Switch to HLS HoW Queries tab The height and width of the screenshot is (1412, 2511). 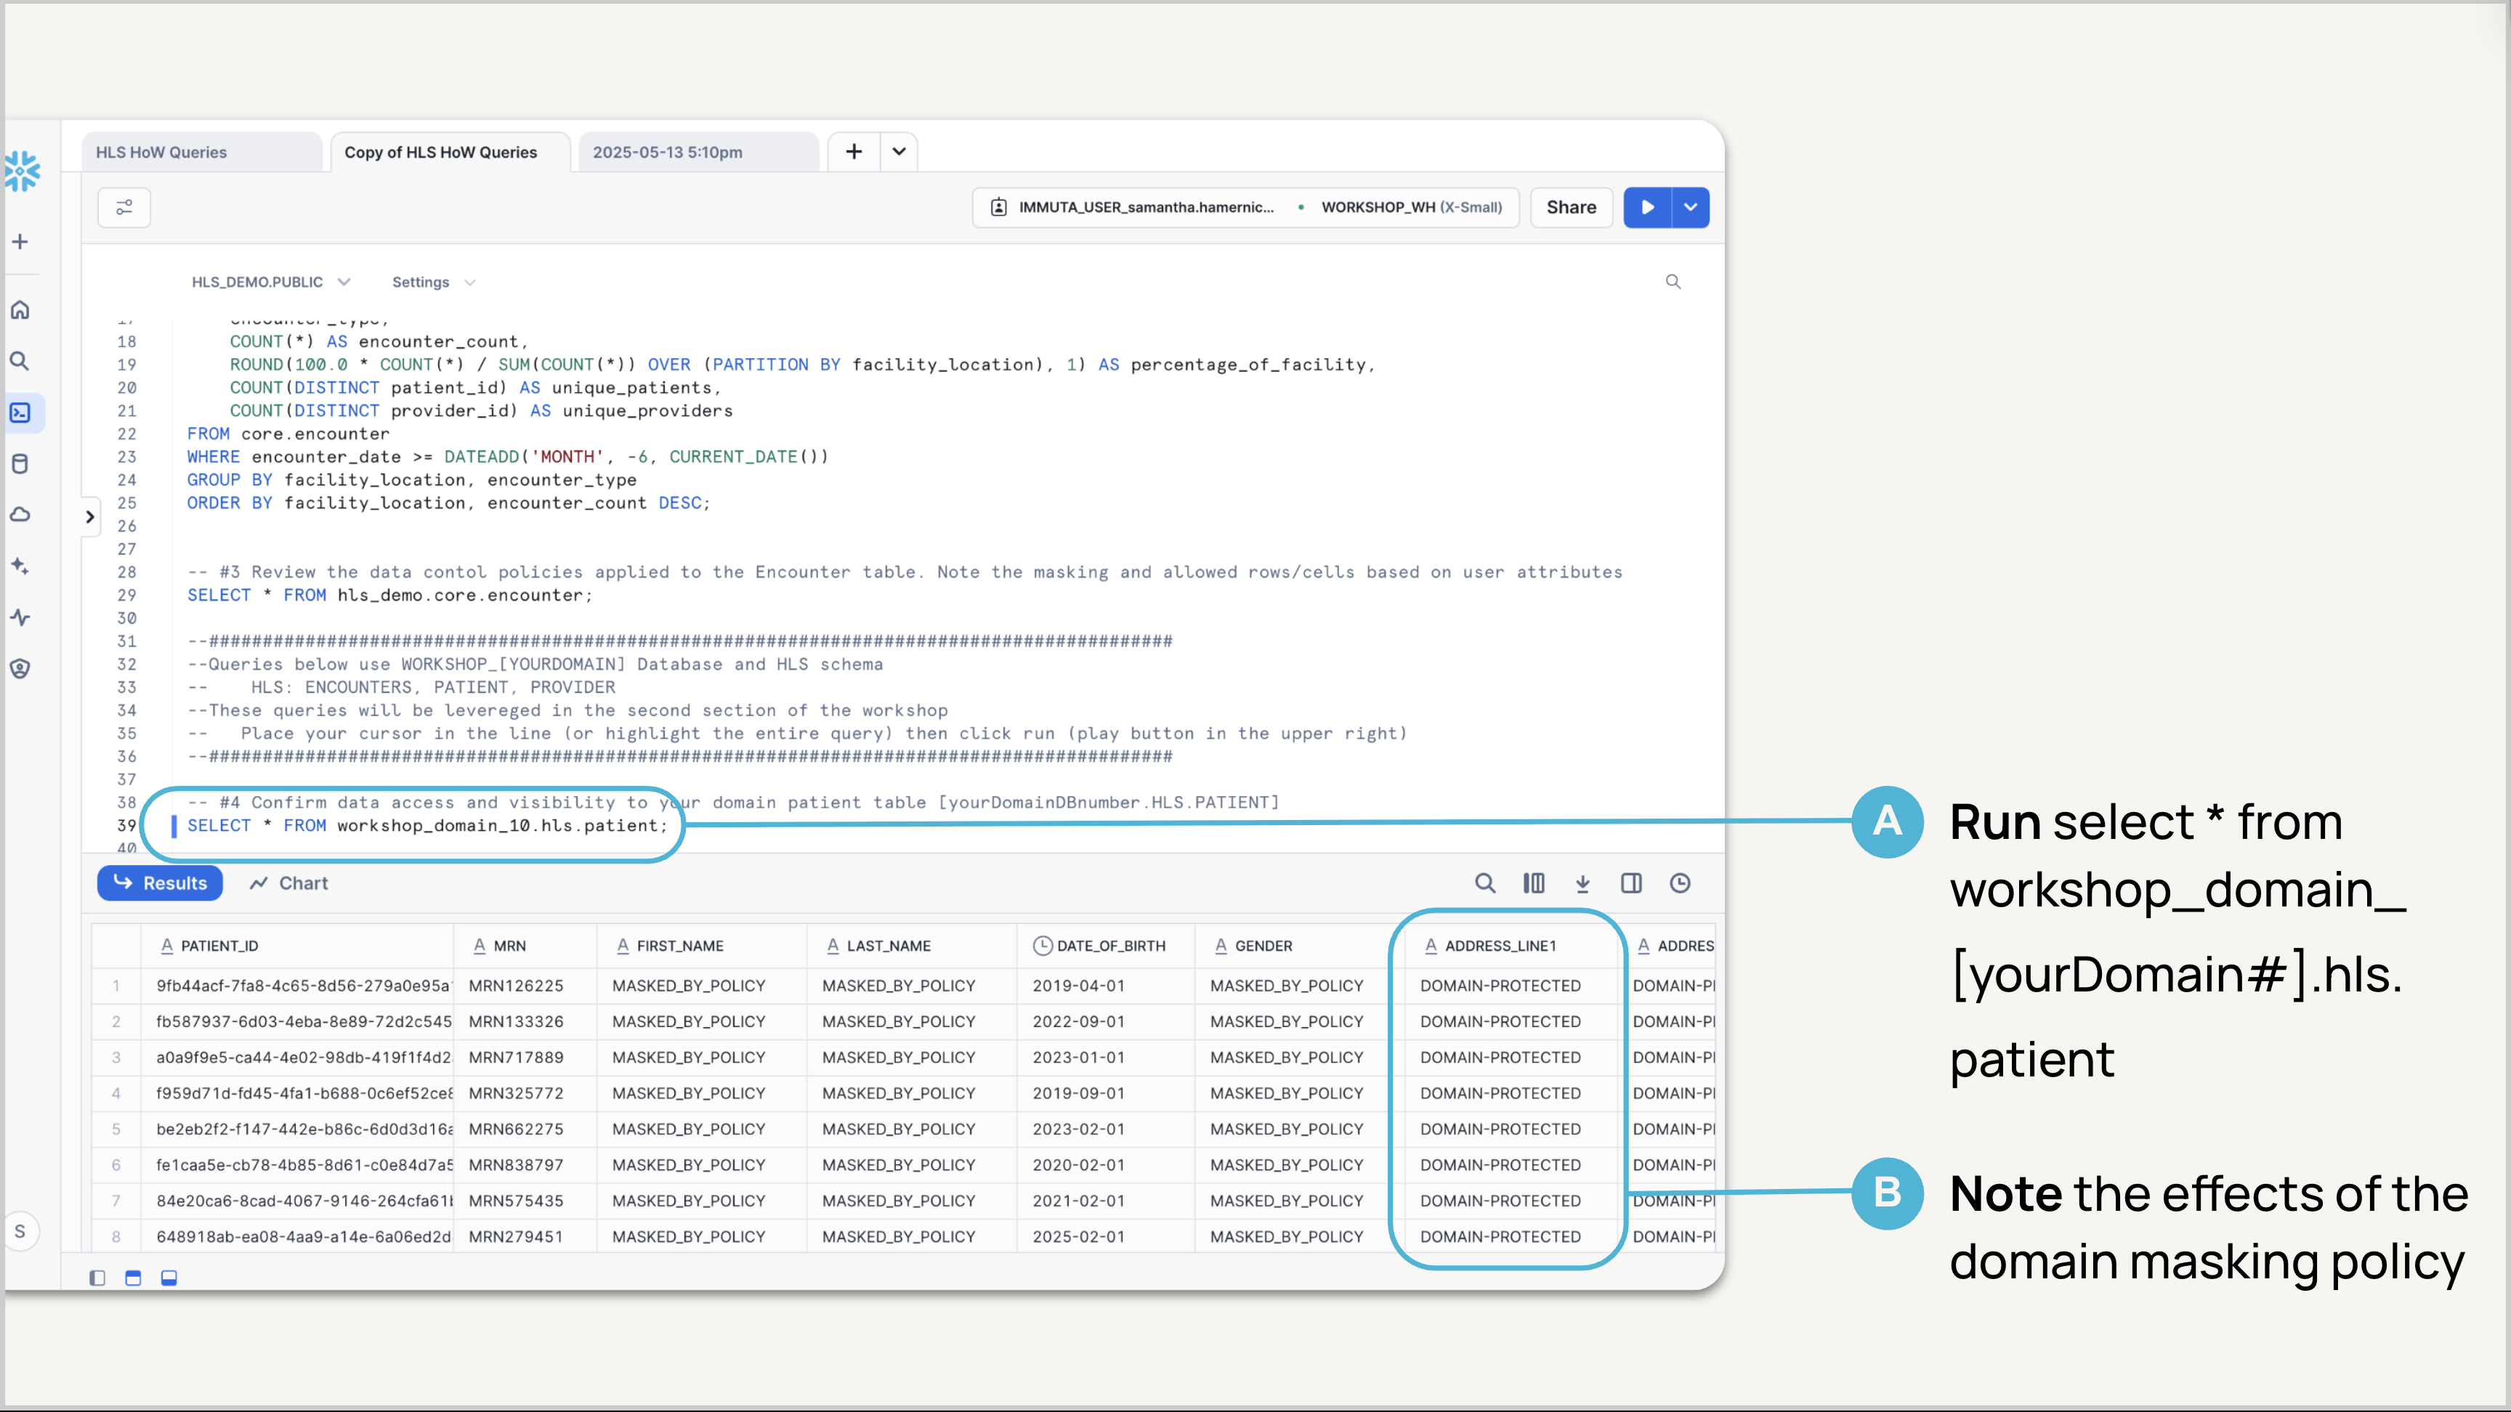point(162,152)
